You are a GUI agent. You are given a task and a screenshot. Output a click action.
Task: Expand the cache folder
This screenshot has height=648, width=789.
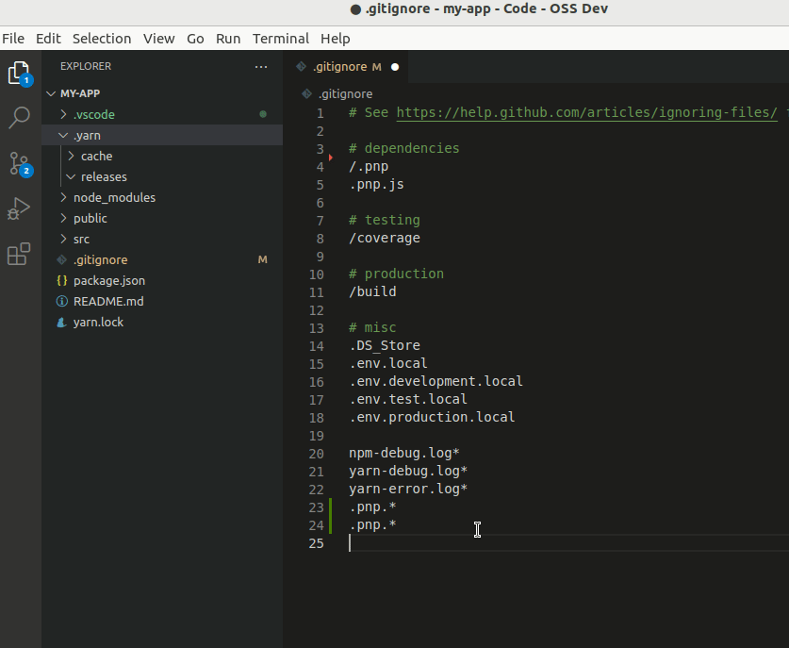(71, 156)
